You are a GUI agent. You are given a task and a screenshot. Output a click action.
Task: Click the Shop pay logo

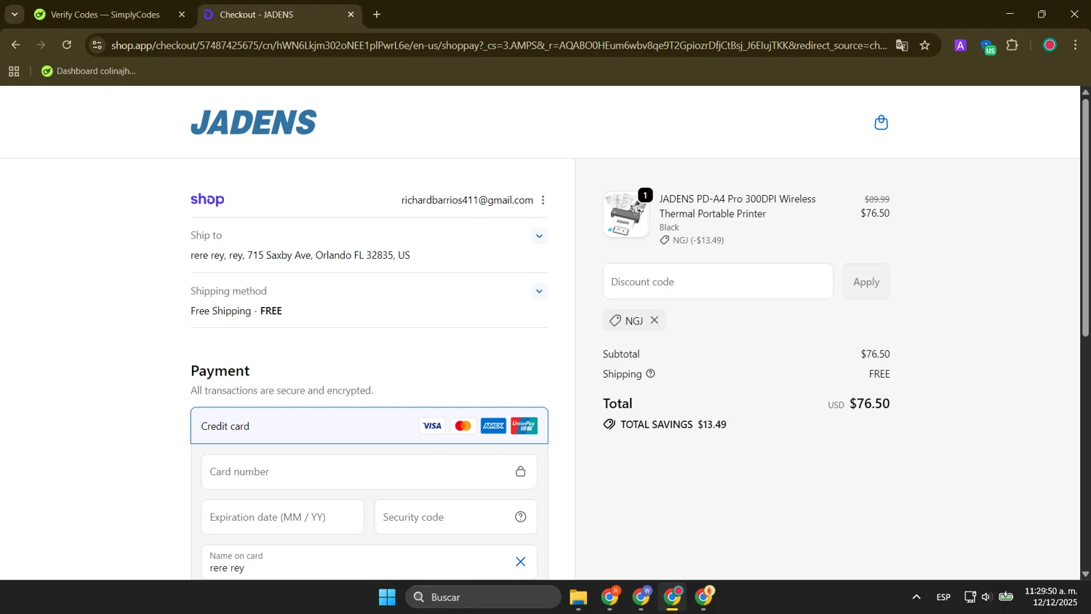point(207,199)
